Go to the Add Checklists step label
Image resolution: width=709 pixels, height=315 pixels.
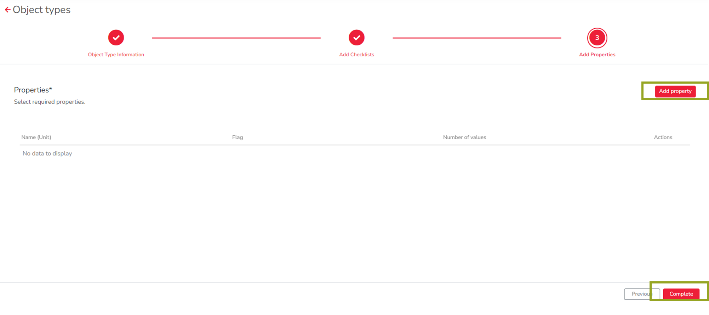pos(356,55)
